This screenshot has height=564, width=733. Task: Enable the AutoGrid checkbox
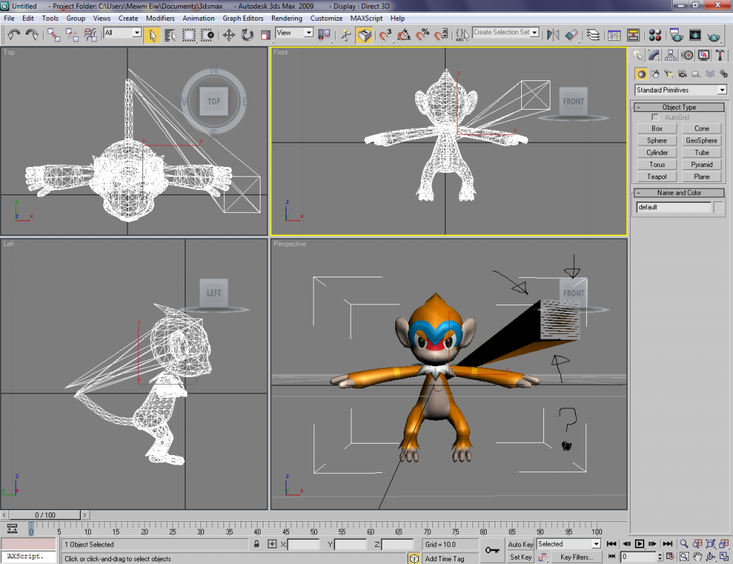click(x=655, y=118)
